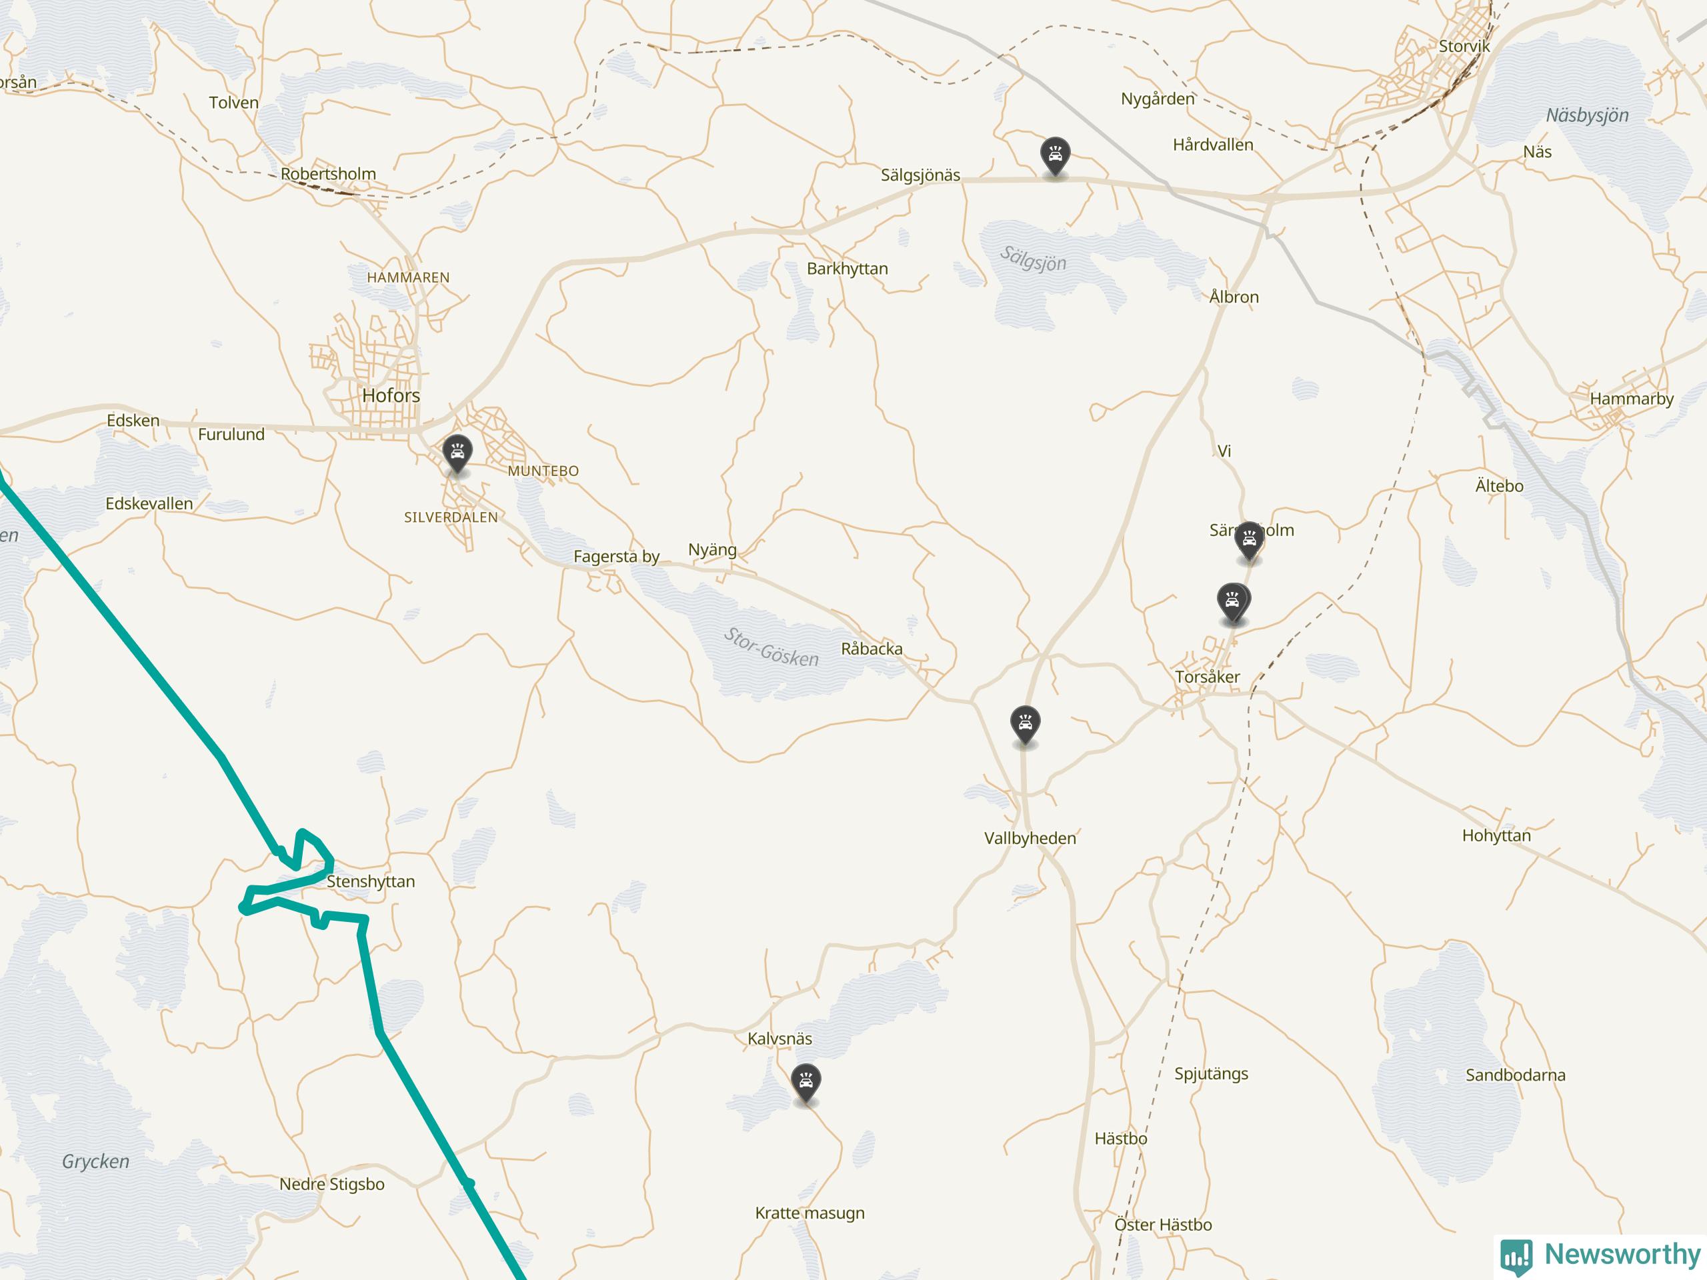The width and height of the screenshot is (1707, 1280).
Task: Select the Torsåker place label
Action: [1207, 677]
